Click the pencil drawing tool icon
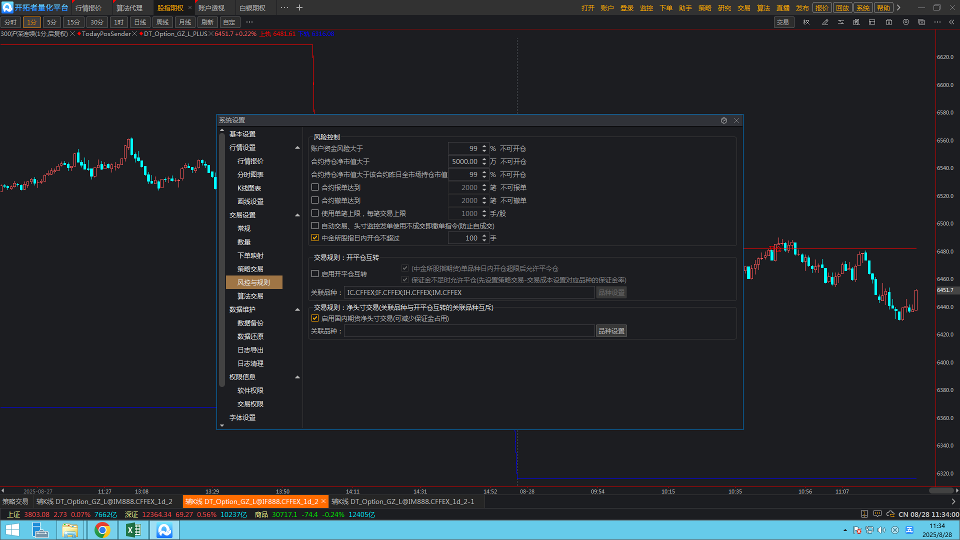Viewport: 960px width, 540px height. [825, 22]
